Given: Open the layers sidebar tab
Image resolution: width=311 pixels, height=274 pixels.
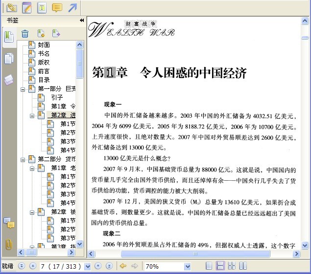Looking at the screenshot, I should coord(9,80).
